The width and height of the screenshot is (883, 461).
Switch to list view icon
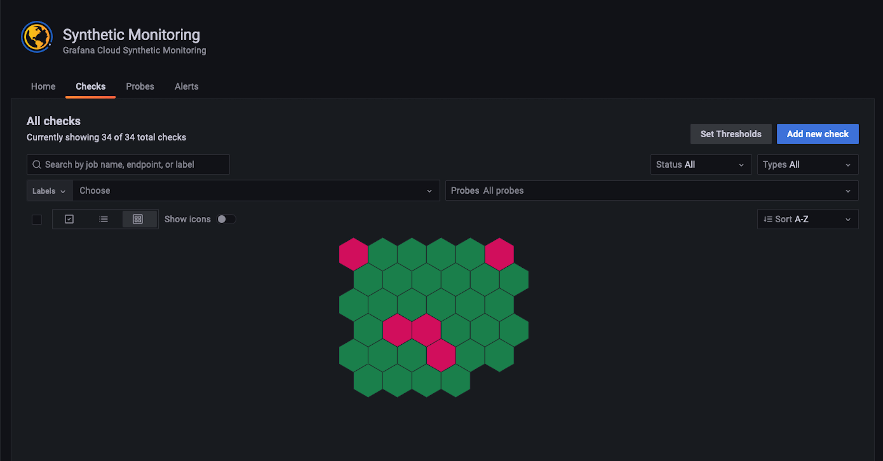point(103,219)
